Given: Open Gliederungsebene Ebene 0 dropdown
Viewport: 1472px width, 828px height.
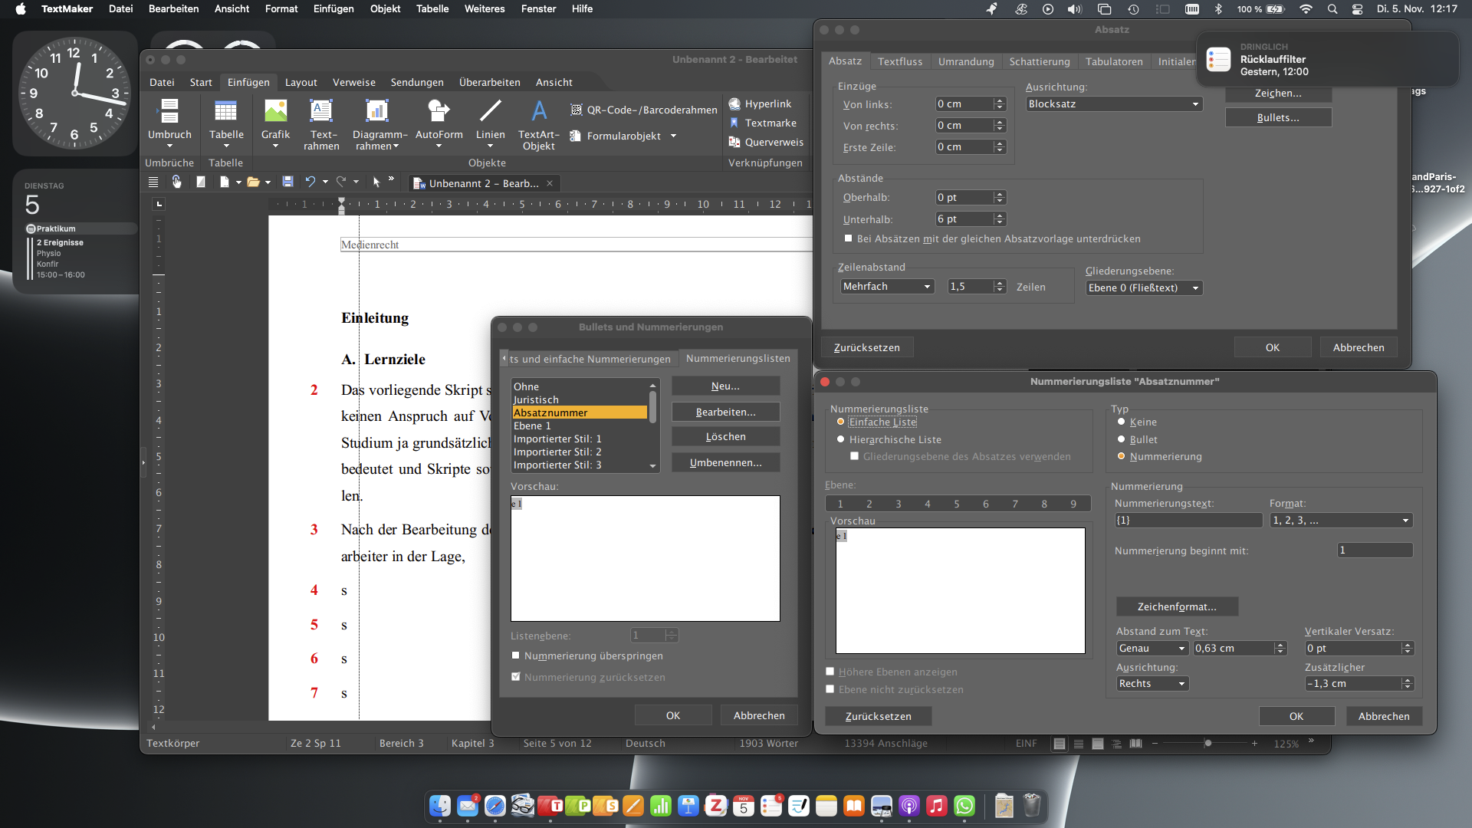Looking at the screenshot, I should tap(1144, 287).
